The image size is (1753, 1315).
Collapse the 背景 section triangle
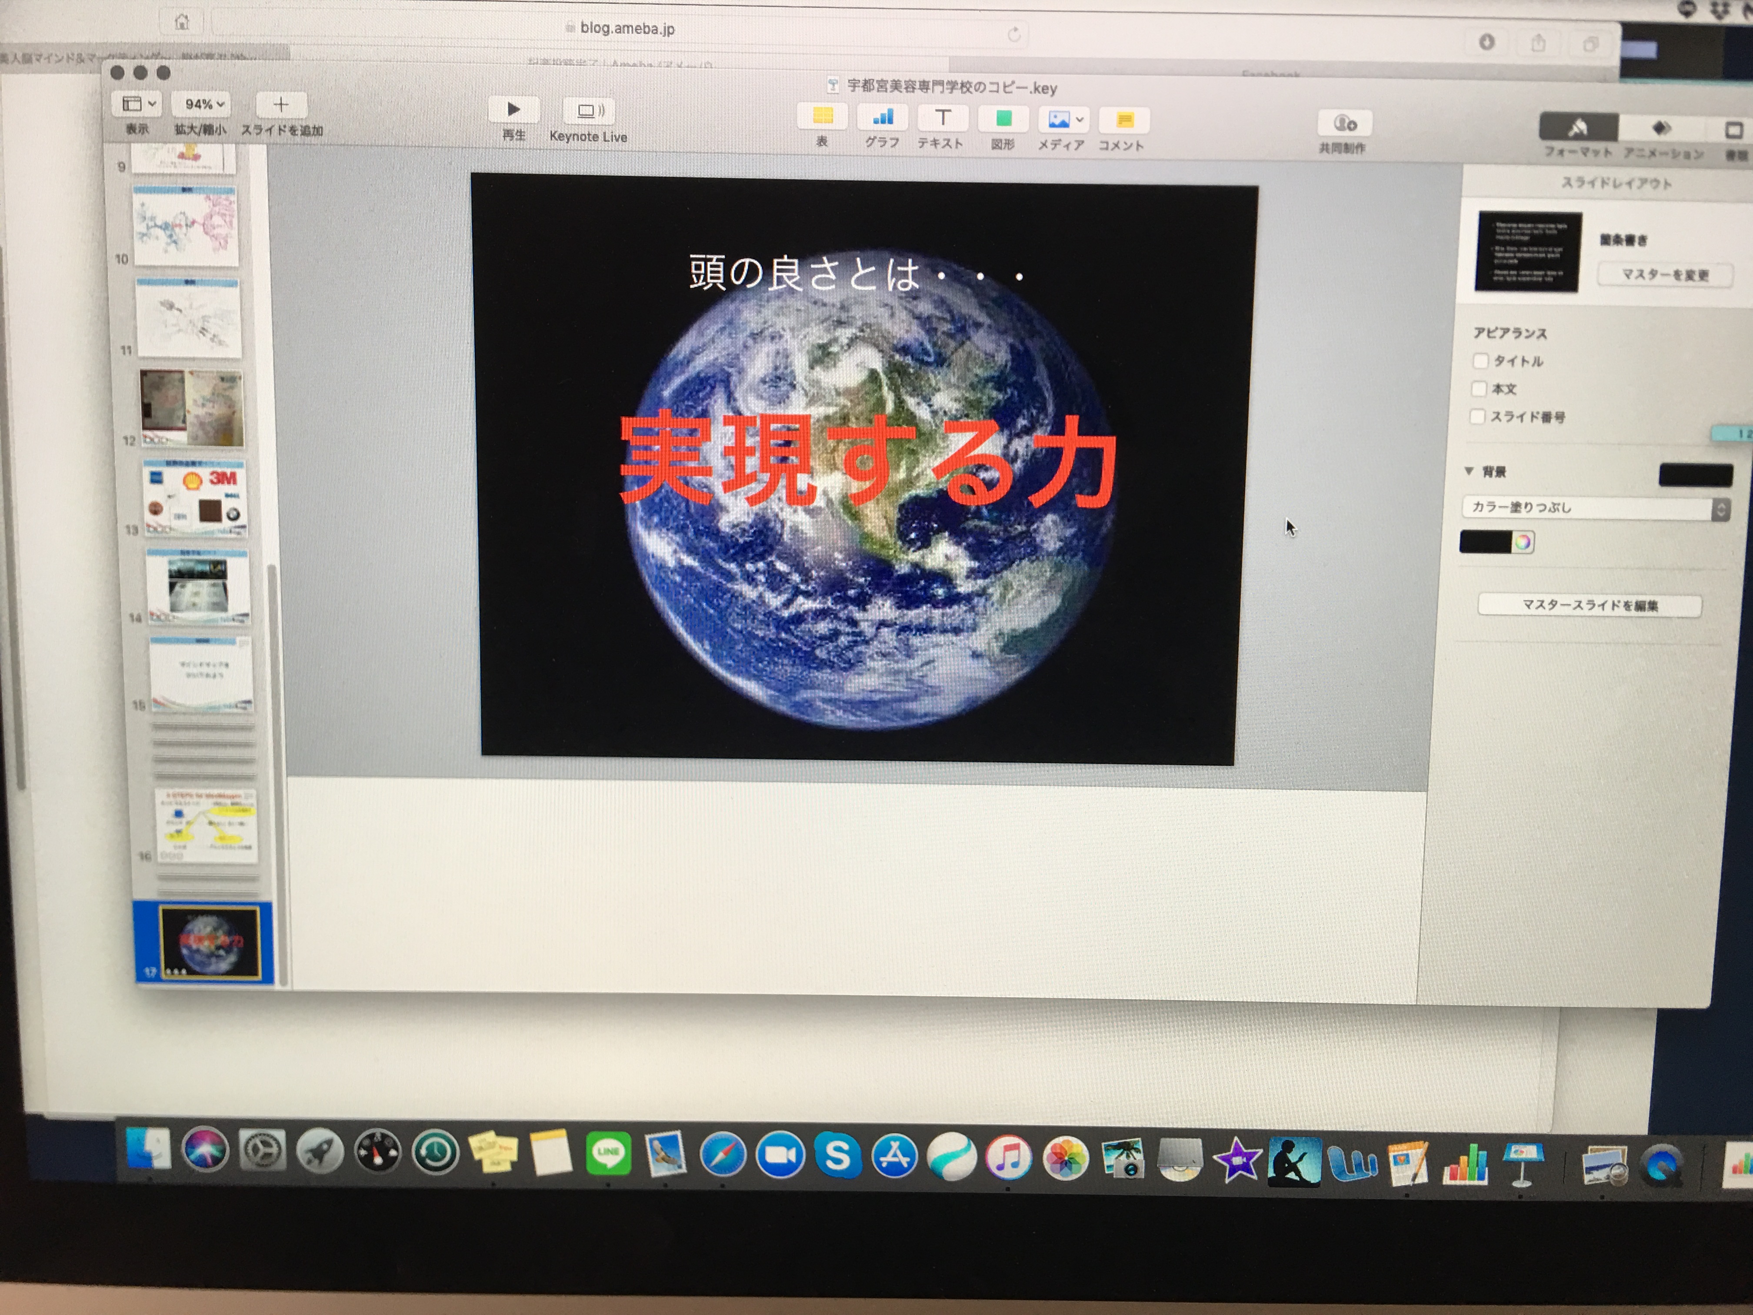(x=1469, y=471)
